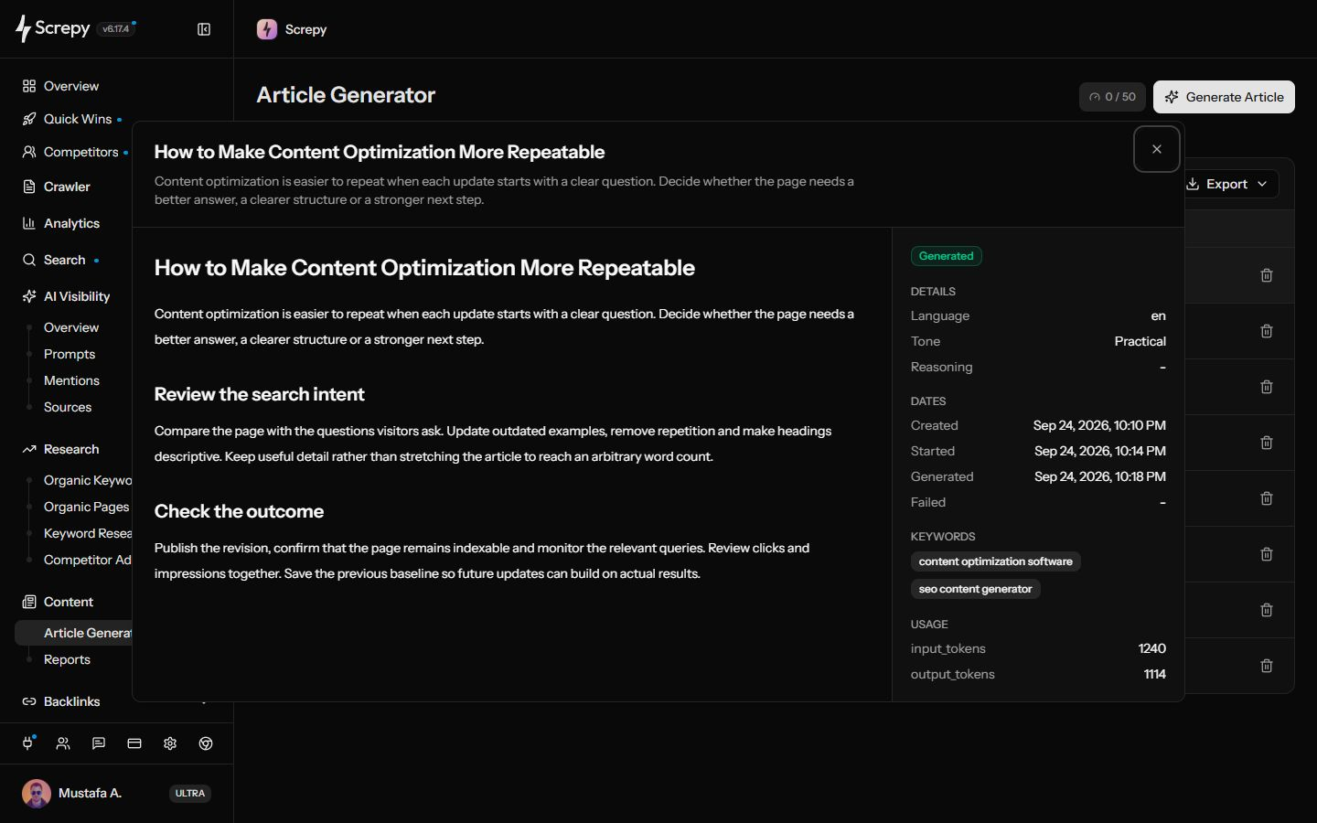
Task: Open Prompts under AI Visibility
Action: pyautogui.click(x=70, y=354)
